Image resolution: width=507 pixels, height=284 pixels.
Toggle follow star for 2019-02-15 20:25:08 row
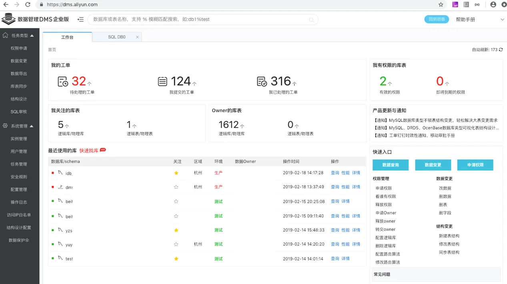point(176,201)
